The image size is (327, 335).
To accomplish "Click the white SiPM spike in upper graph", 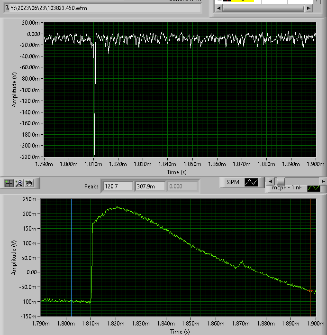I will tap(95, 102).
